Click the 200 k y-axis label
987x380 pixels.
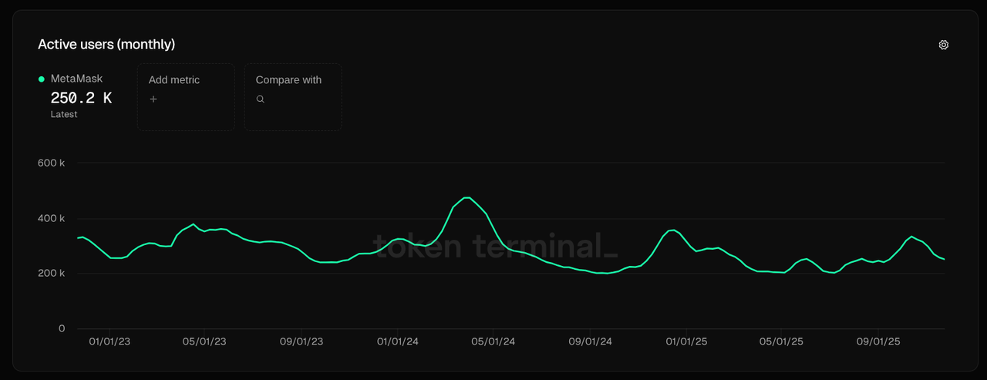click(51, 274)
